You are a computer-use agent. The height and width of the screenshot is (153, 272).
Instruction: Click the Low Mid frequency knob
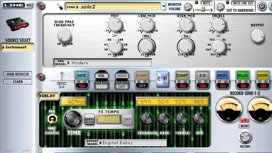pyautogui.click(x=147, y=46)
